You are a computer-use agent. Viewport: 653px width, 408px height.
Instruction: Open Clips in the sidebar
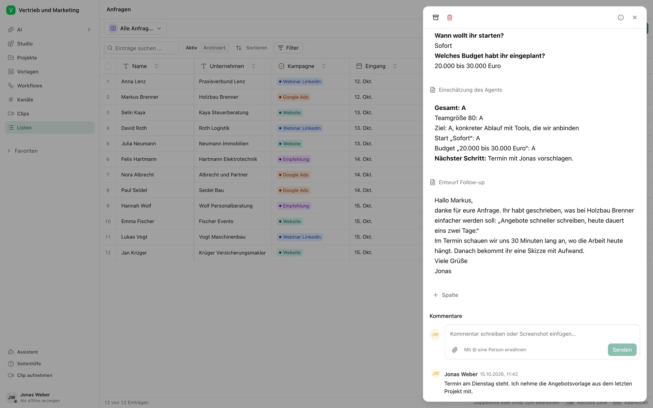[x=49, y=114]
